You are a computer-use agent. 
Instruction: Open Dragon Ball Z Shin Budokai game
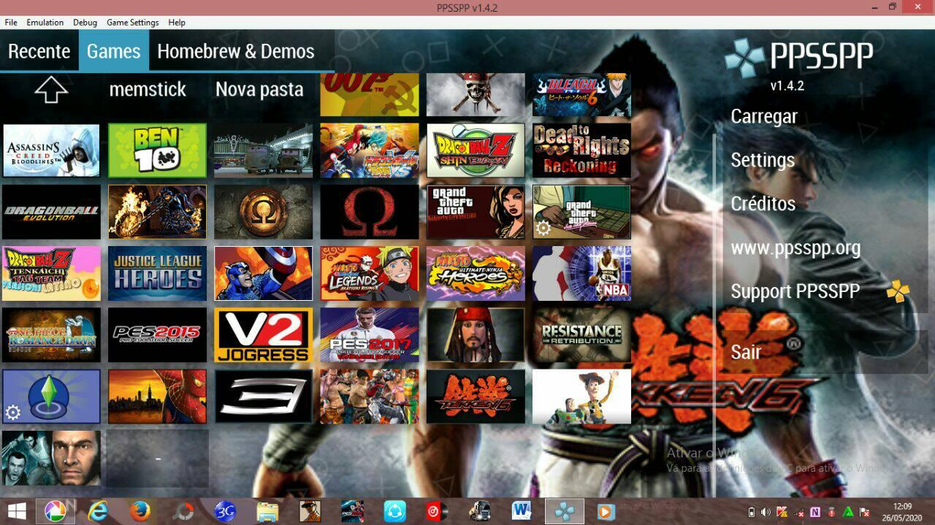click(476, 150)
